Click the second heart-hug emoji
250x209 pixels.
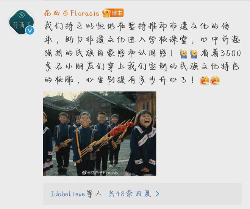pos(215,80)
